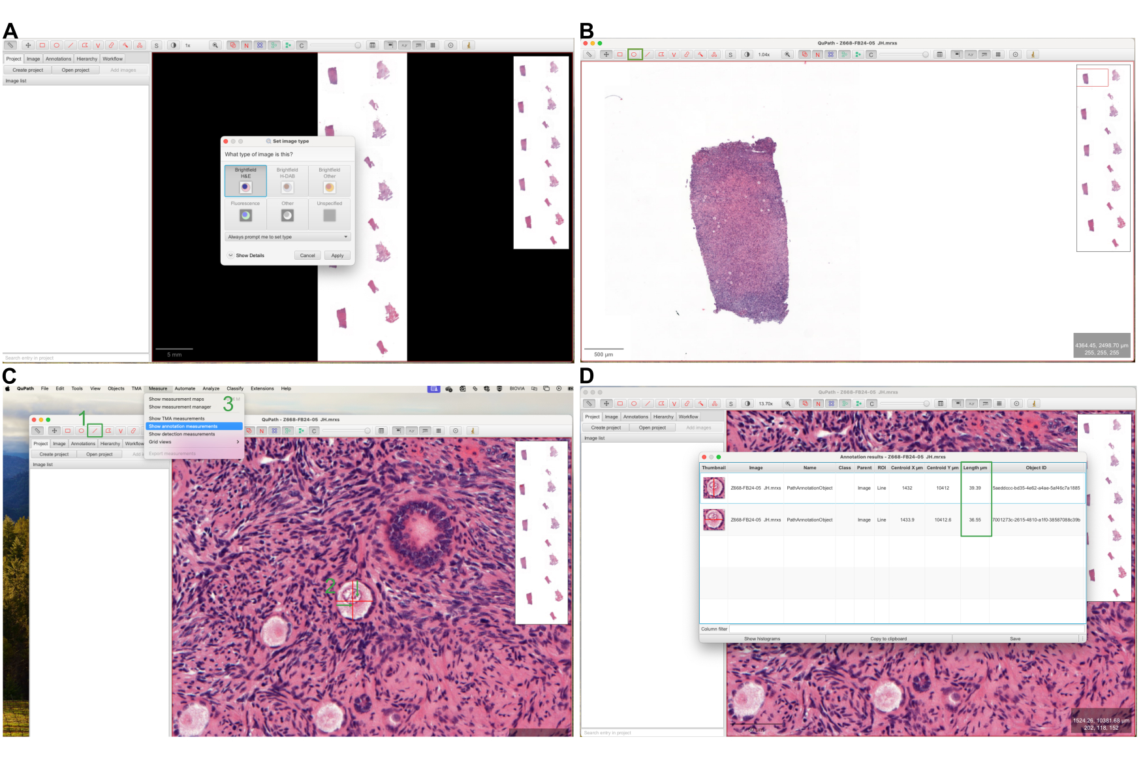Select the Rectangle tool in panel A toolbar
Viewport: 1145px width, 765px height.
coord(42,45)
